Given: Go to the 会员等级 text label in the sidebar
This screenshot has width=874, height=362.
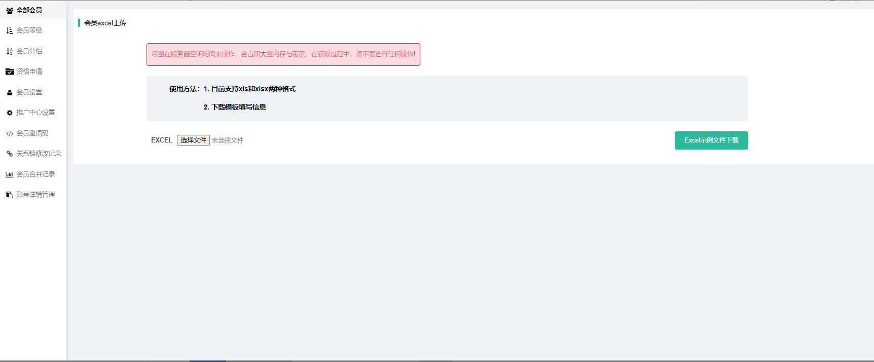Looking at the screenshot, I should click(29, 30).
